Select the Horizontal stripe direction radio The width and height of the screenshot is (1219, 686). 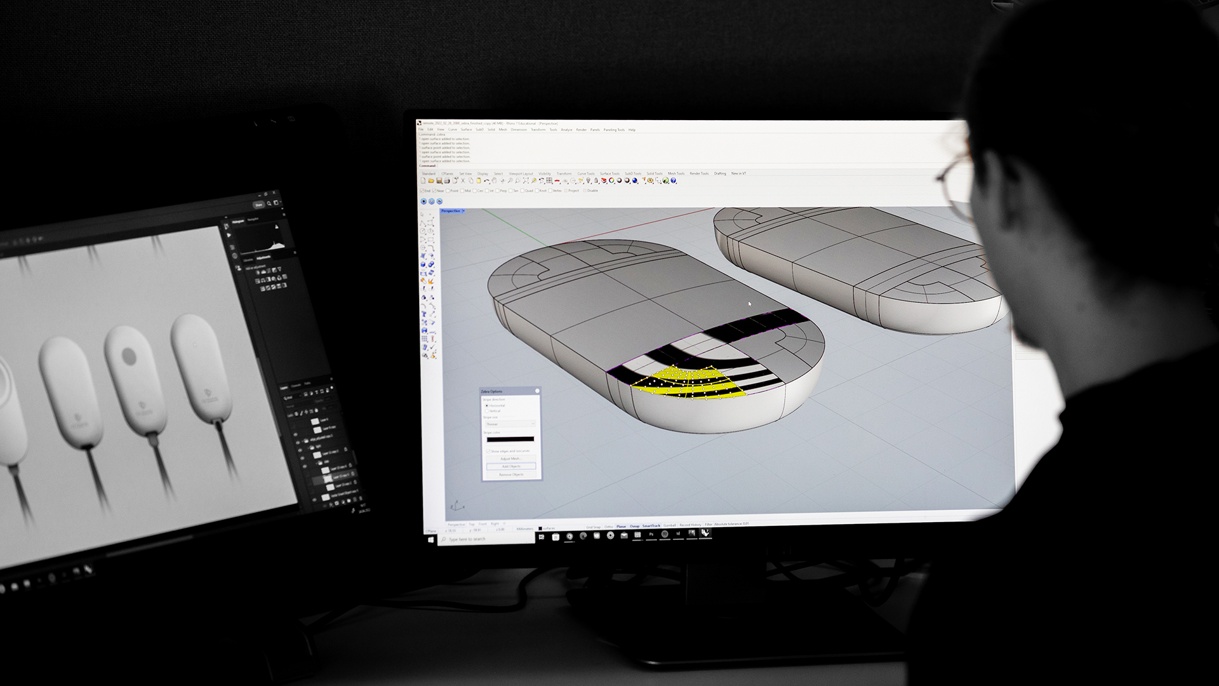[x=487, y=406]
